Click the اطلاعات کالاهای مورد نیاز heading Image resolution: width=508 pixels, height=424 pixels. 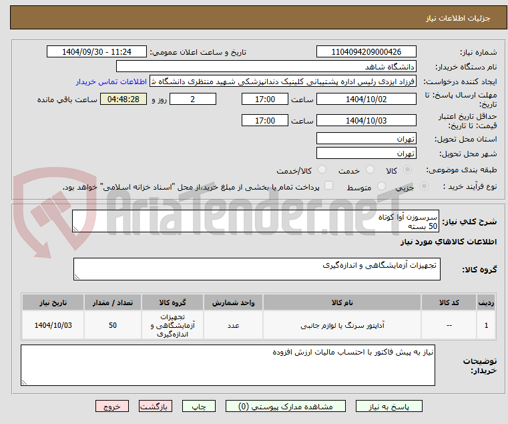click(449, 242)
